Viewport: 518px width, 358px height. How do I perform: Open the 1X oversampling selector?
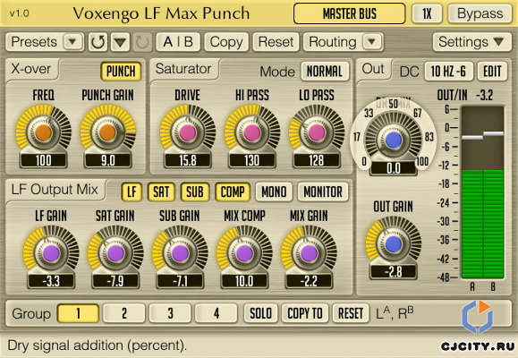(427, 14)
